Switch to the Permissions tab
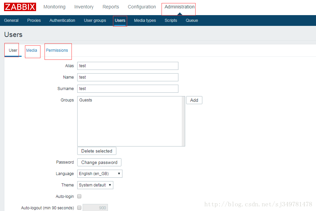Screen dimensions: 316x211 [x=57, y=50]
